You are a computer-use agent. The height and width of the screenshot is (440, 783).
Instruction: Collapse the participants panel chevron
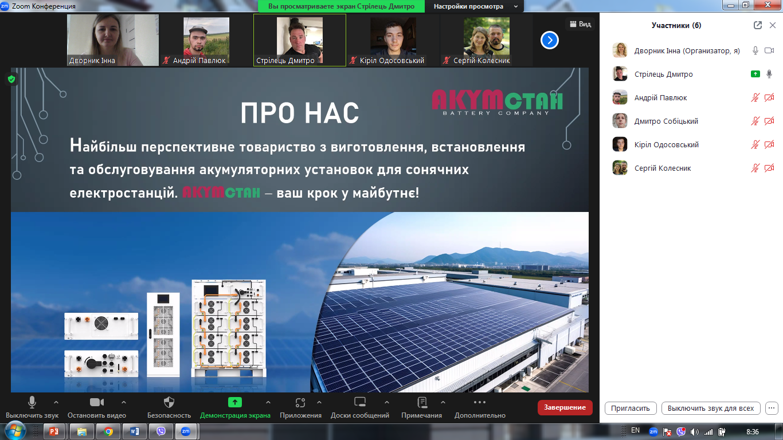(772, 25)
